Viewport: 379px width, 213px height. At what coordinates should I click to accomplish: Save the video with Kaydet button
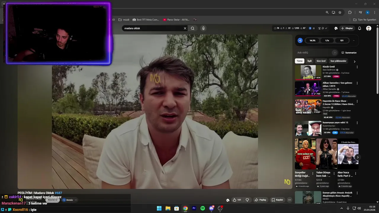click(277, 200)
